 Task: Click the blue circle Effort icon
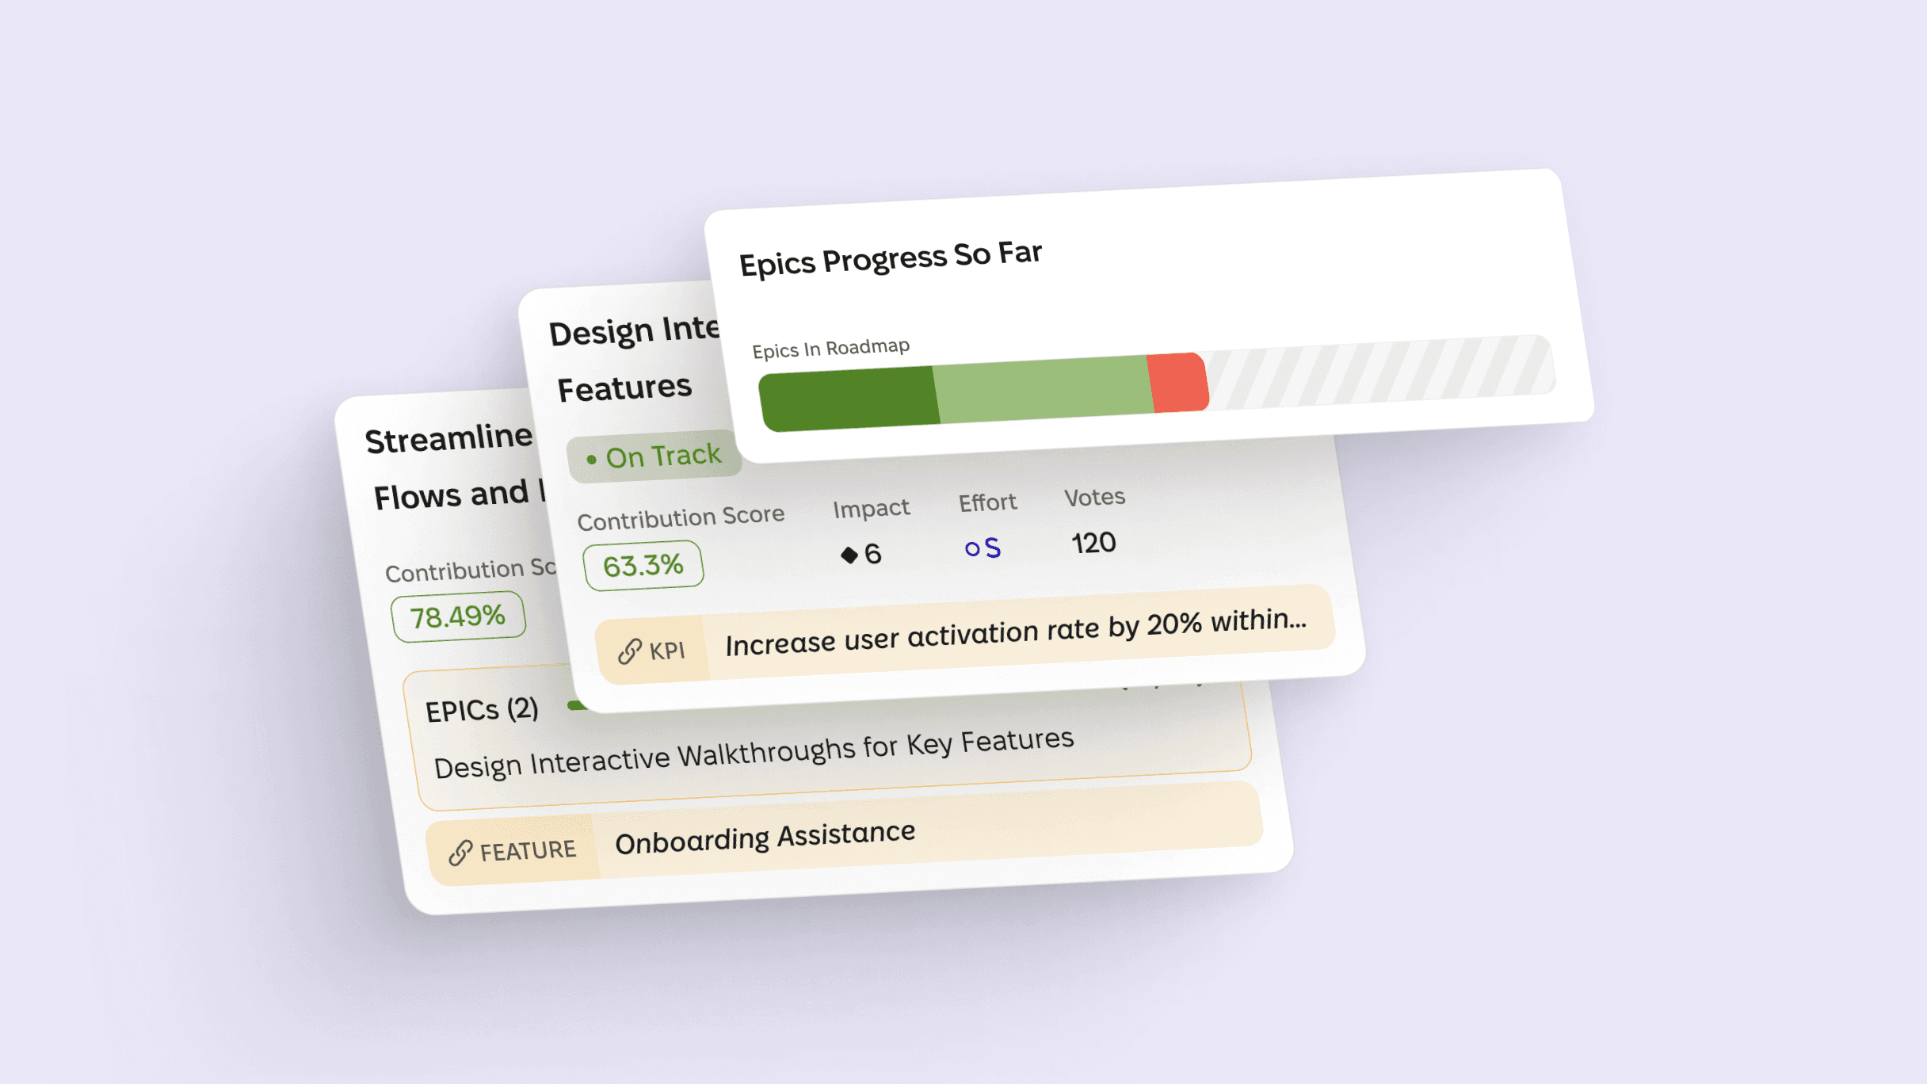972,548
